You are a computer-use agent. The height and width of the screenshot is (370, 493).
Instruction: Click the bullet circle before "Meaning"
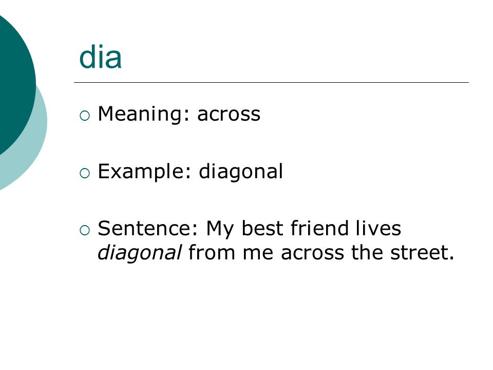[85, 116]
